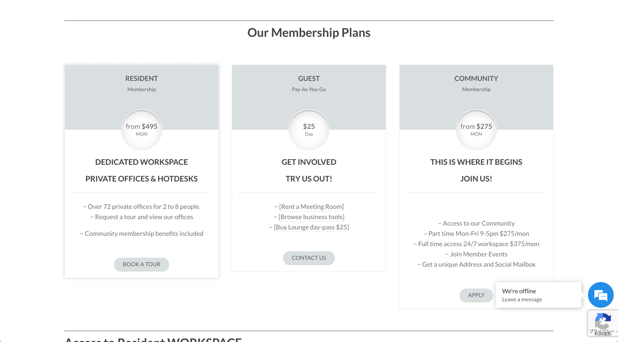
Task: Click Leave a message text
Action: [522, 300]
